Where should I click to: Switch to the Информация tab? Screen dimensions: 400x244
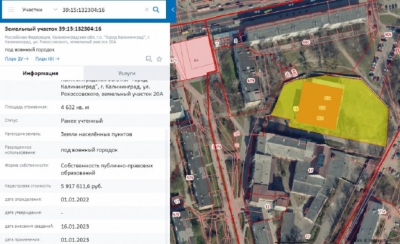coord(41,73)
